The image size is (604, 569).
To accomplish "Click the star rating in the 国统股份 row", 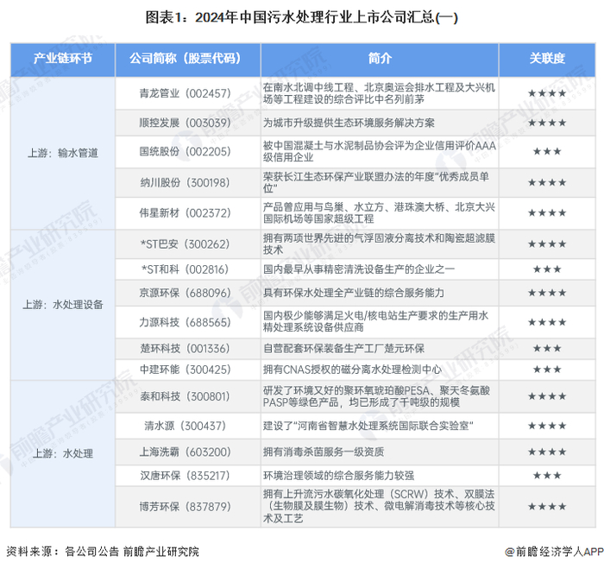I will (x=547, y=151).
